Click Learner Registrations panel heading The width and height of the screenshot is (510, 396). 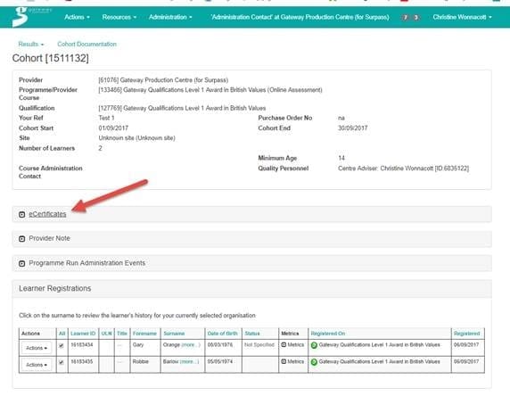[55, 288]
